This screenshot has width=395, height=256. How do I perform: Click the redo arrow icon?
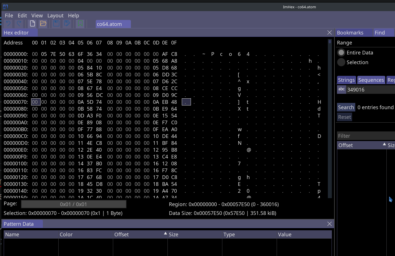pos(19,24)
